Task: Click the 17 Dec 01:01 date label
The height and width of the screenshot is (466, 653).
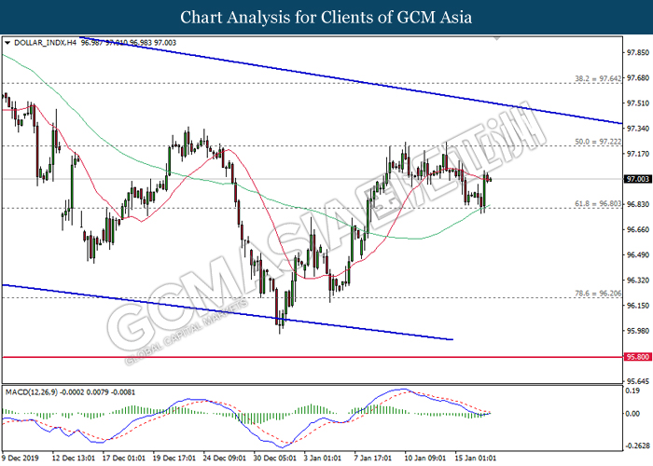Action: [124, 458]
